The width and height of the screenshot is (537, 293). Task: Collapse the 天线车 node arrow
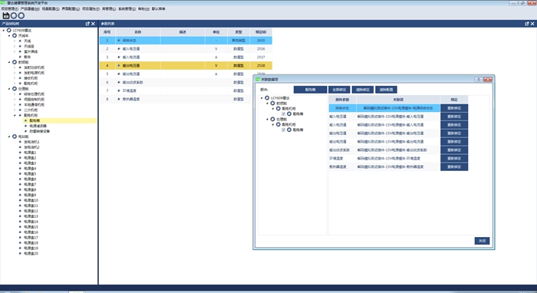[9, 35]
